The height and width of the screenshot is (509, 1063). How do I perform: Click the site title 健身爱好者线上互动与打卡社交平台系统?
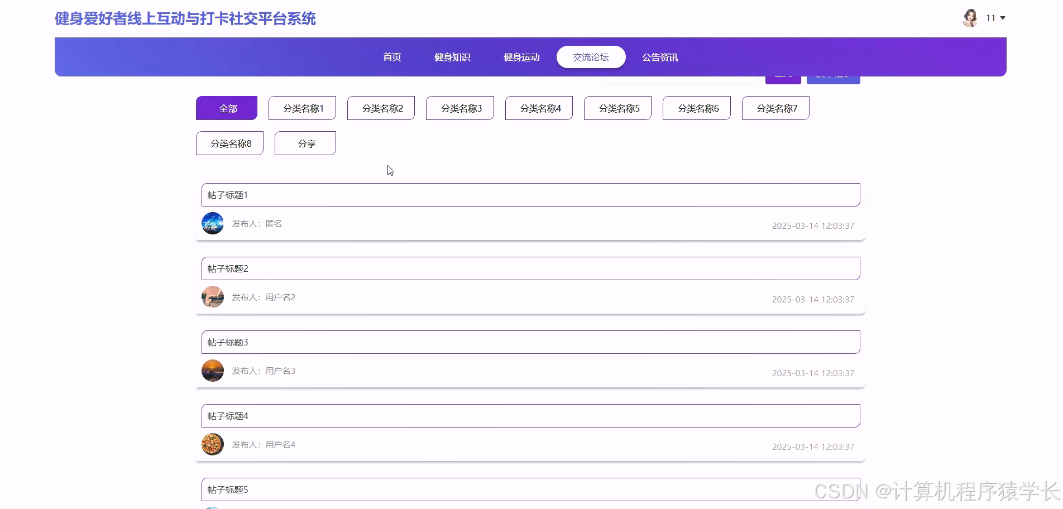click(x=185, y=18)
